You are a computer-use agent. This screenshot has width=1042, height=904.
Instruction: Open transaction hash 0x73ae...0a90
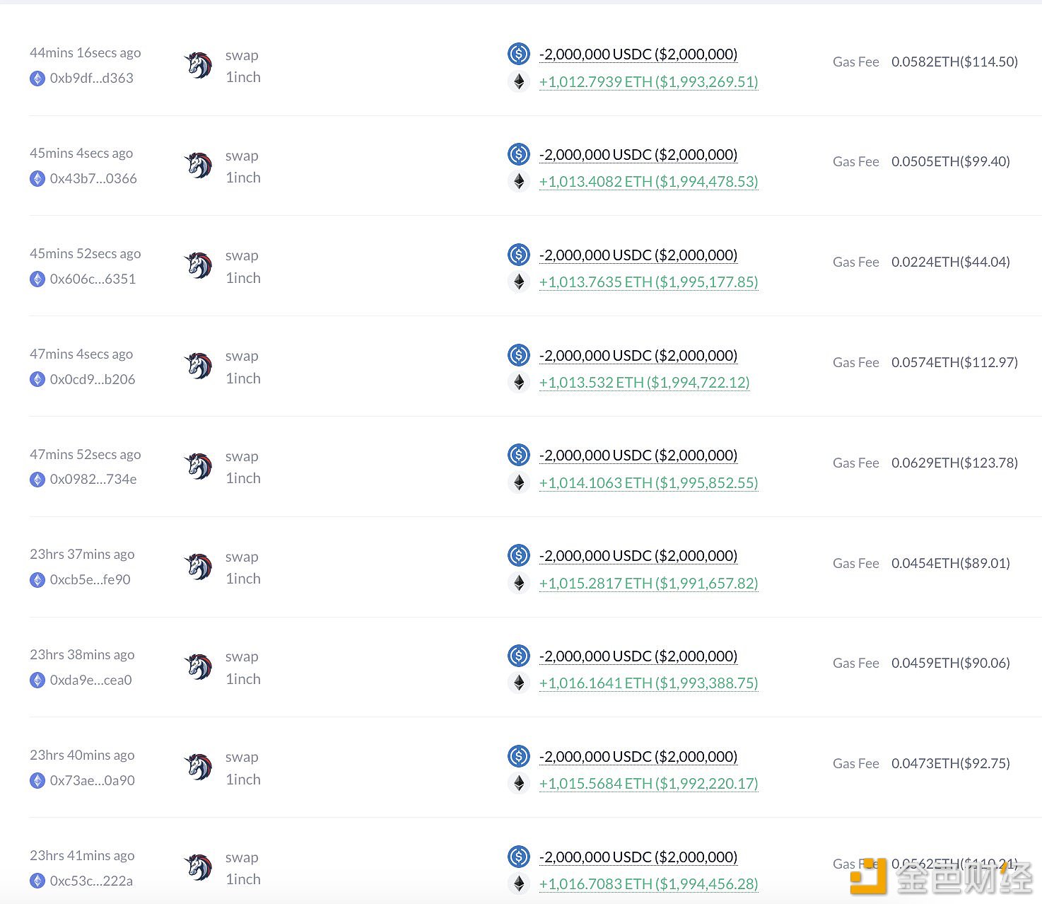click(93, 781)
